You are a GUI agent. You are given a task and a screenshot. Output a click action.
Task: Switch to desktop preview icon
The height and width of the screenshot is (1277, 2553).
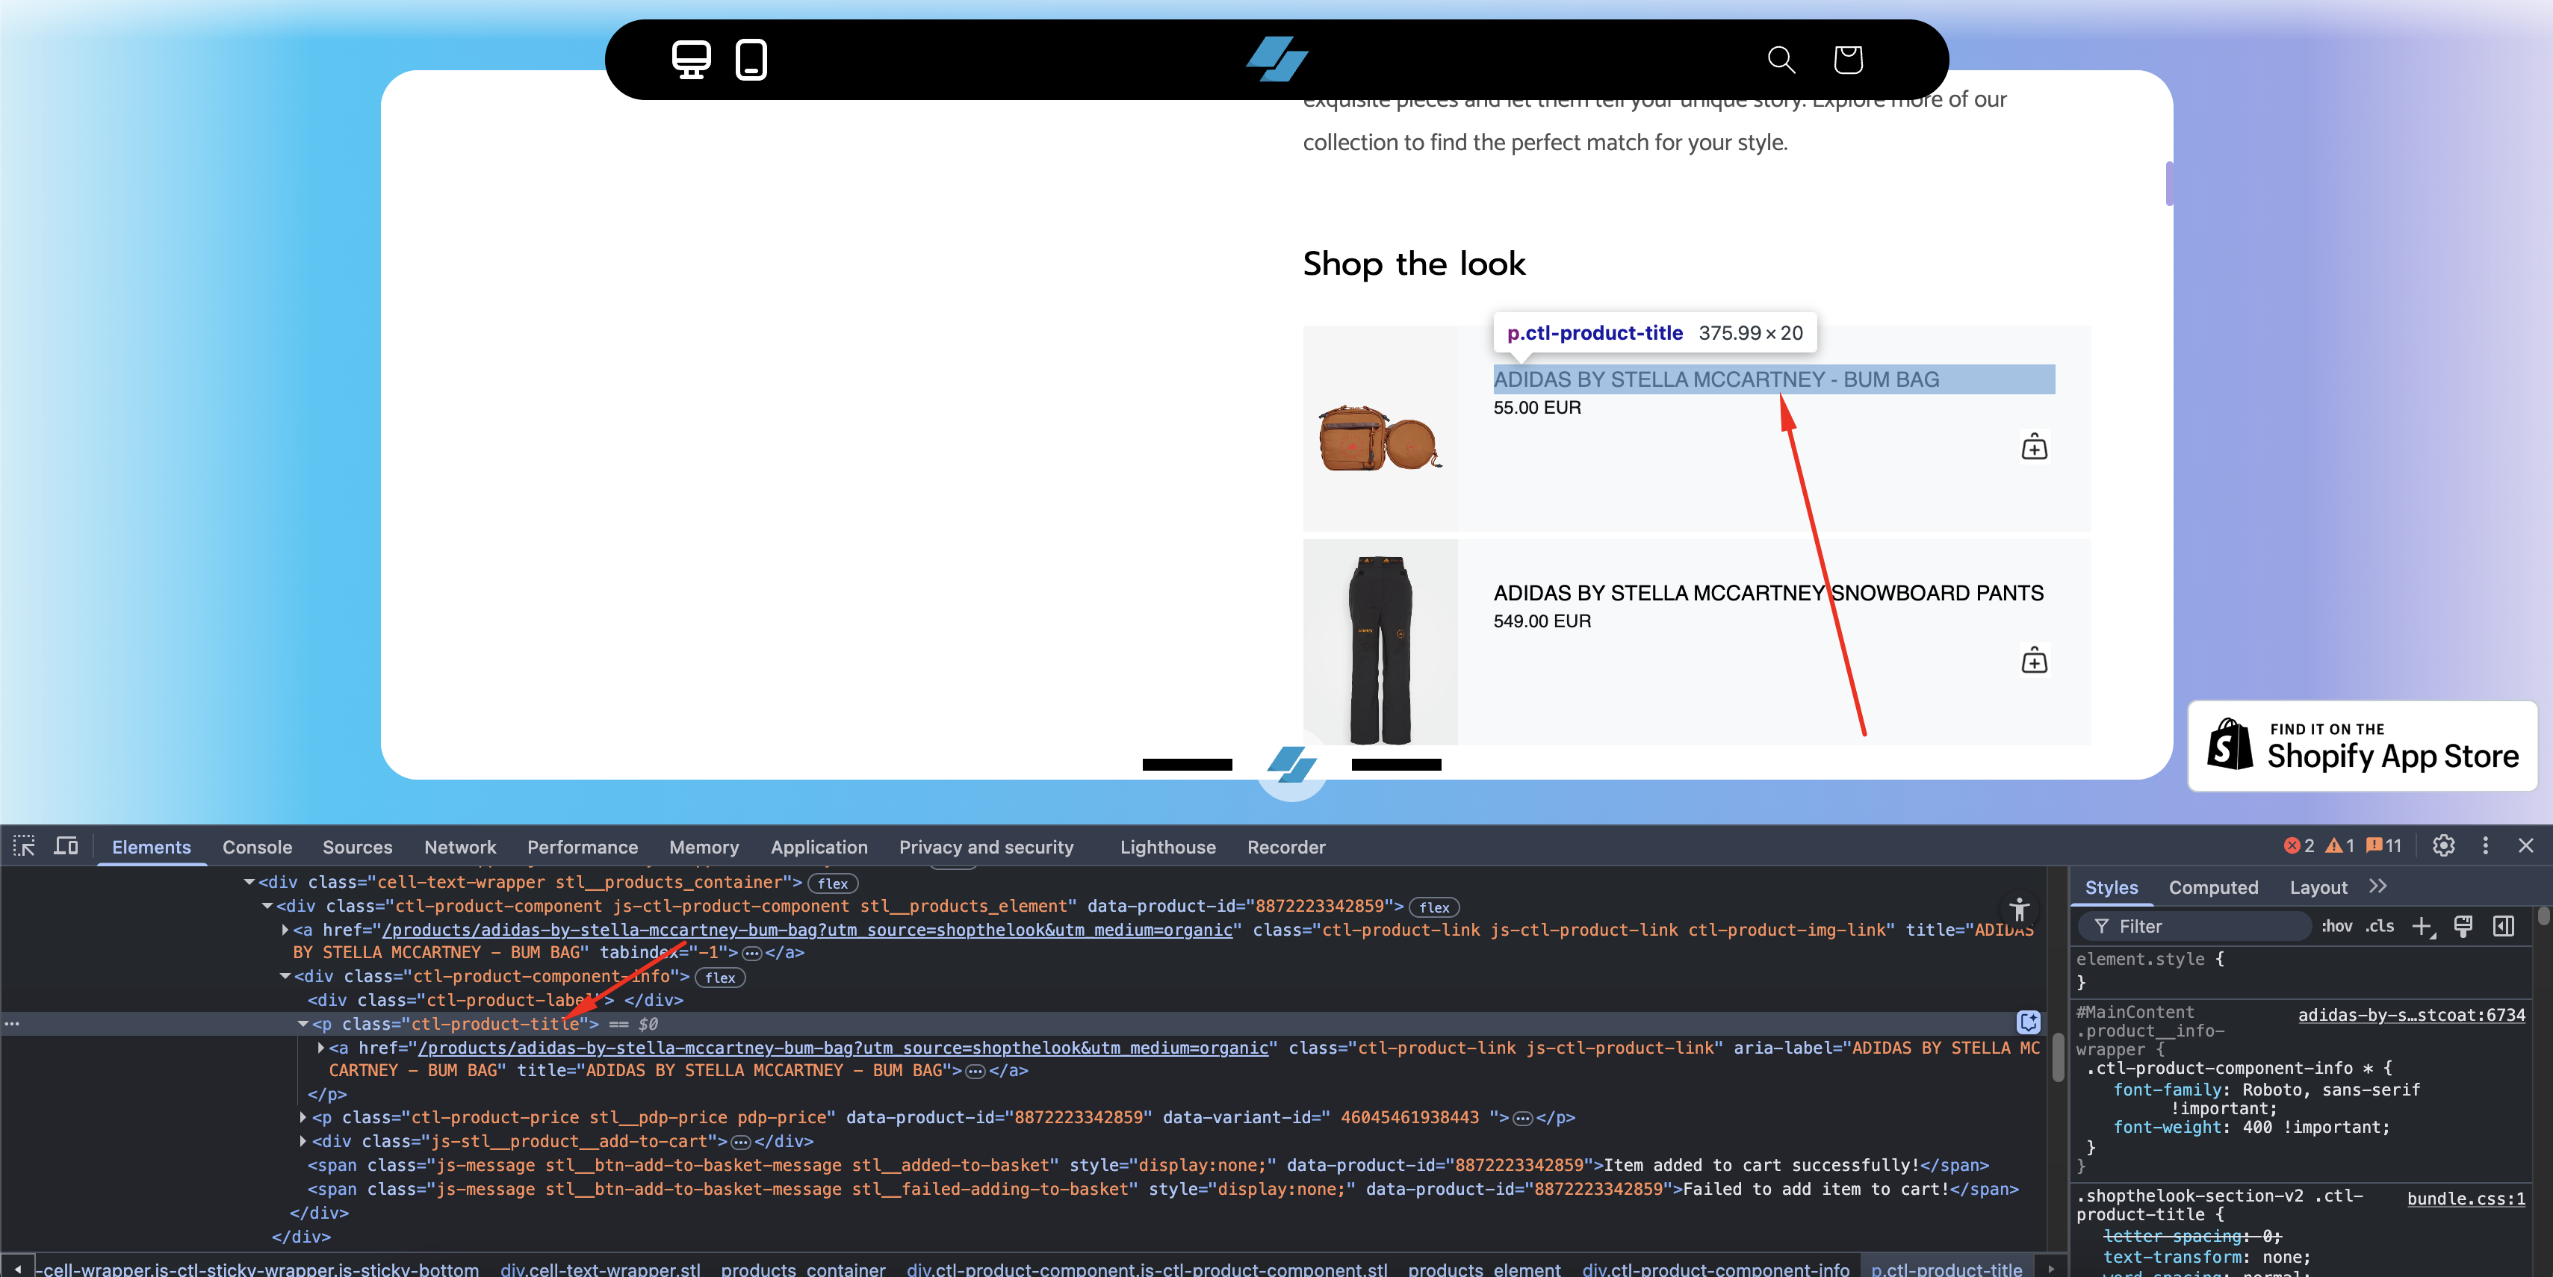(691, 60)
